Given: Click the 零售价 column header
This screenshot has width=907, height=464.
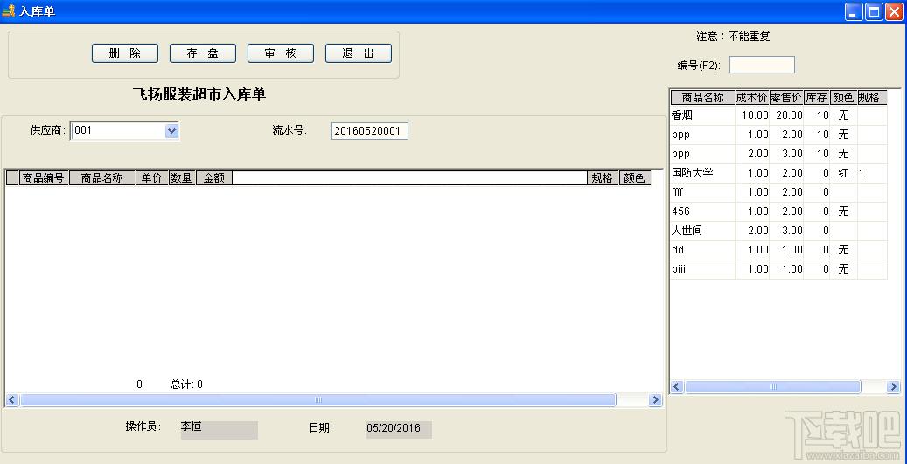Looking at the screenshot, I should click(x=786, y=97).
